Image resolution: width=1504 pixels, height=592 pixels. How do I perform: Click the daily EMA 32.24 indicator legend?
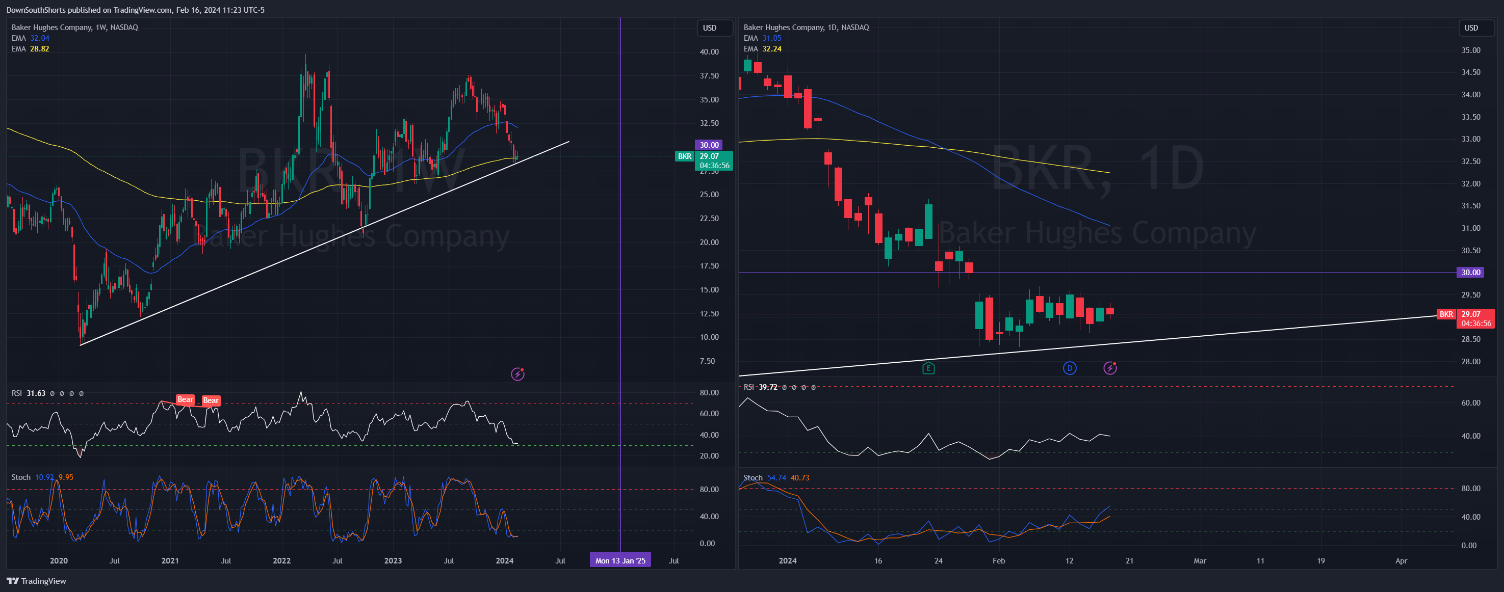tap(762, 49)
